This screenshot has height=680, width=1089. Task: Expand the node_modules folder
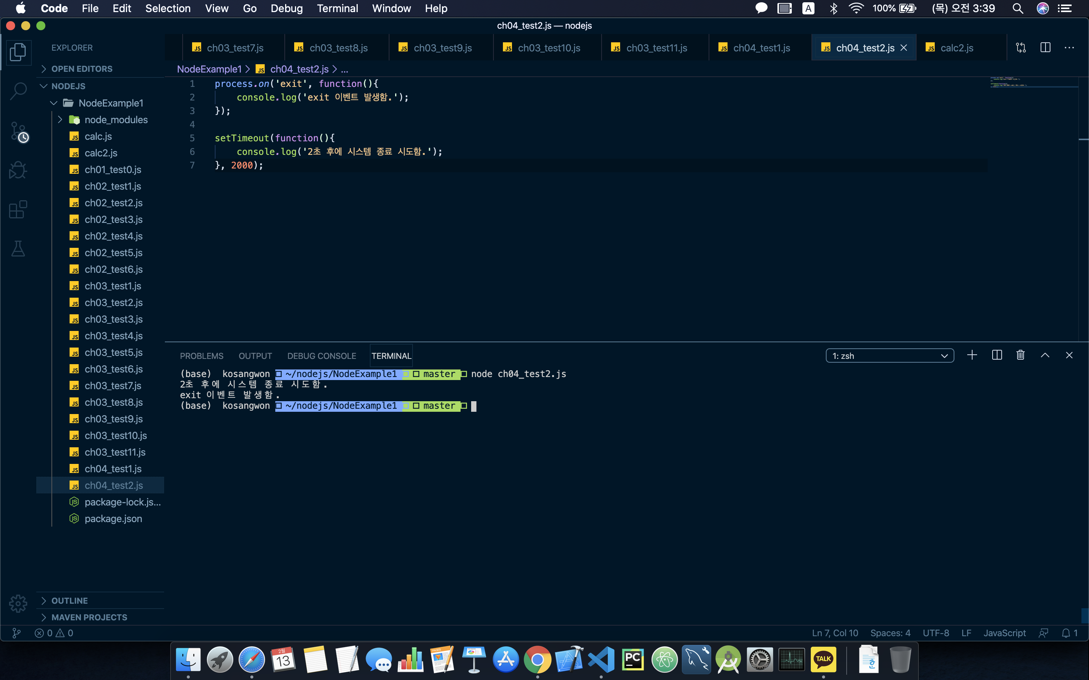pyautogui.click(x=116, y=120)
